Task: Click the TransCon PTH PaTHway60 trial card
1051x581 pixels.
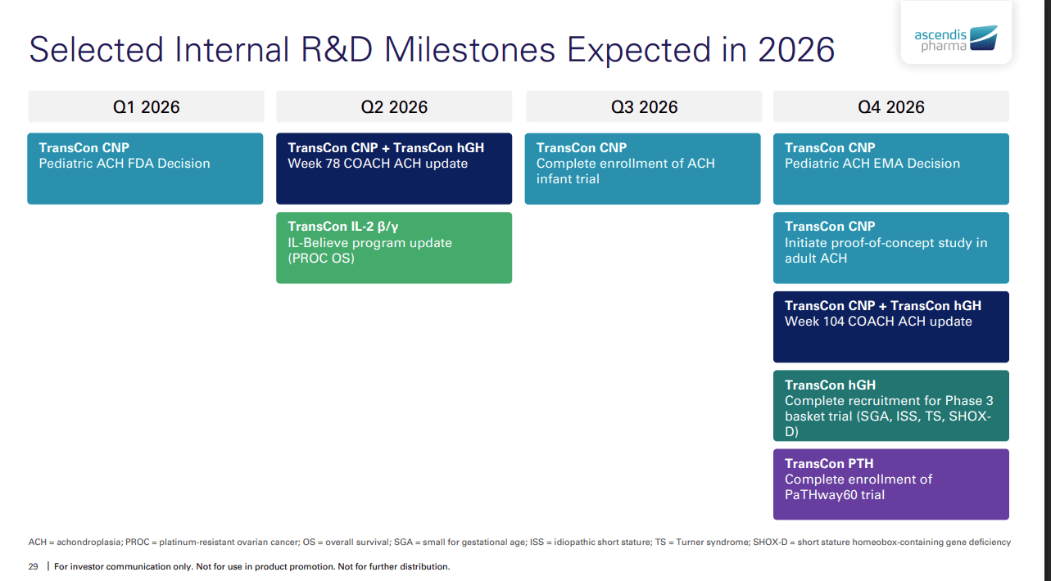Action: click(891, 484)
